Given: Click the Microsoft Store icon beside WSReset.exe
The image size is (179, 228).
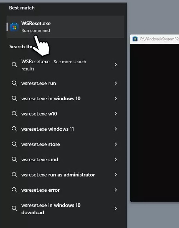Looking at the screenshot, I should click(14, 27).
